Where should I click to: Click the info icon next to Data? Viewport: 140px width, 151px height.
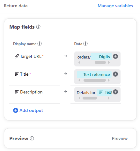pyautogui.click(x=85, y=44)
